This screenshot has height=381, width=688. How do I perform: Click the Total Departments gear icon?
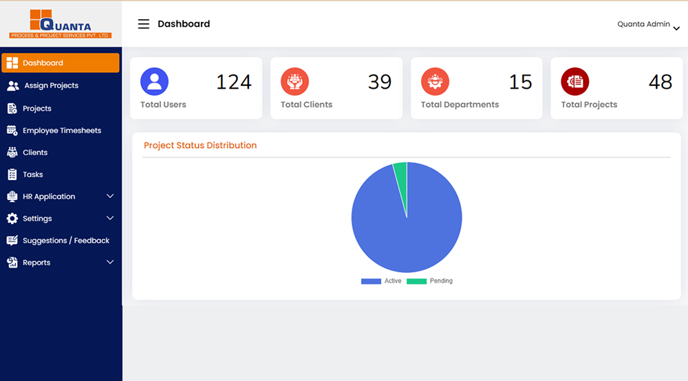[x=435, y=82]
